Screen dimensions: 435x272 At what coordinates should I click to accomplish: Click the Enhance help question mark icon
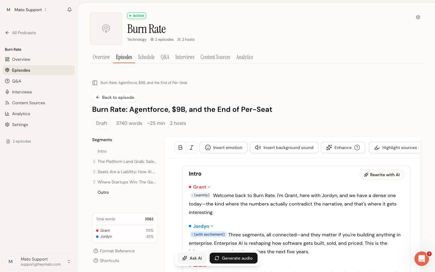357,147
